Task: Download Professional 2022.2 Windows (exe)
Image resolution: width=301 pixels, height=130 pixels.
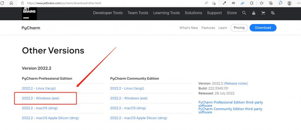Action: (41, 98)
